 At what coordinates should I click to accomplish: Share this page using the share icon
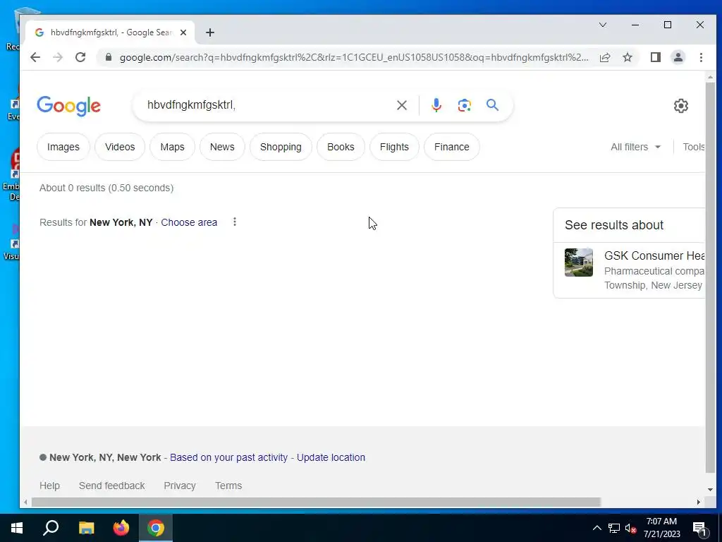click(605, 57)
